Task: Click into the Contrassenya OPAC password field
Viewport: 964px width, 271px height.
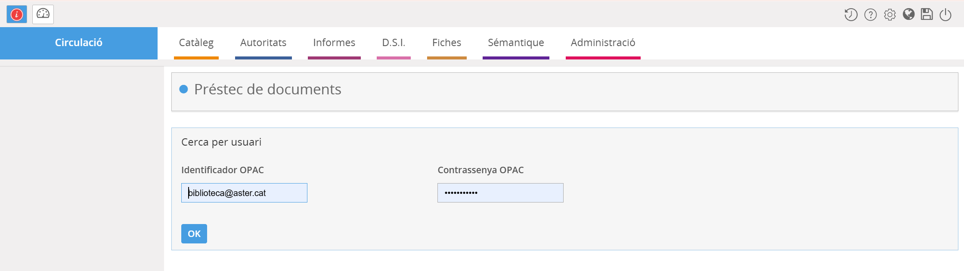Action: click(500, 193)
